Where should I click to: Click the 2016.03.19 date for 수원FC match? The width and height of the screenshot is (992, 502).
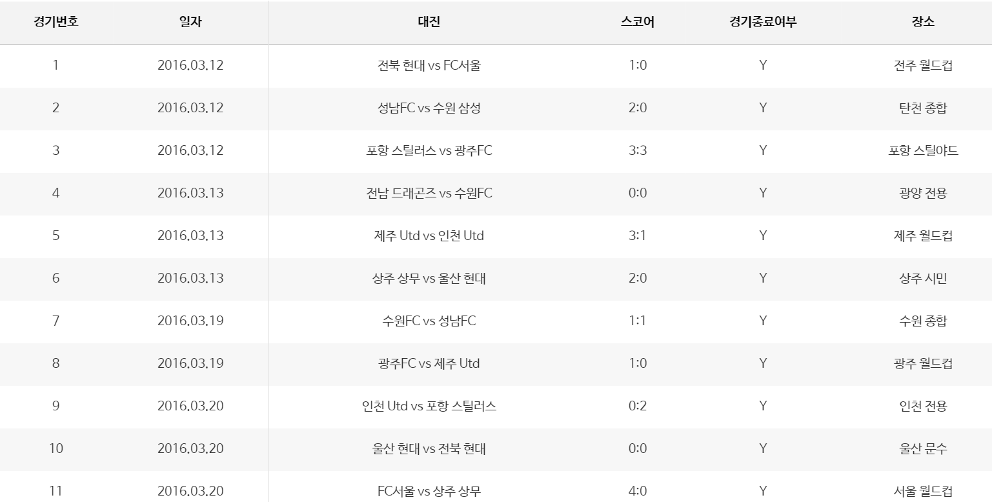(x=190, y=321)
